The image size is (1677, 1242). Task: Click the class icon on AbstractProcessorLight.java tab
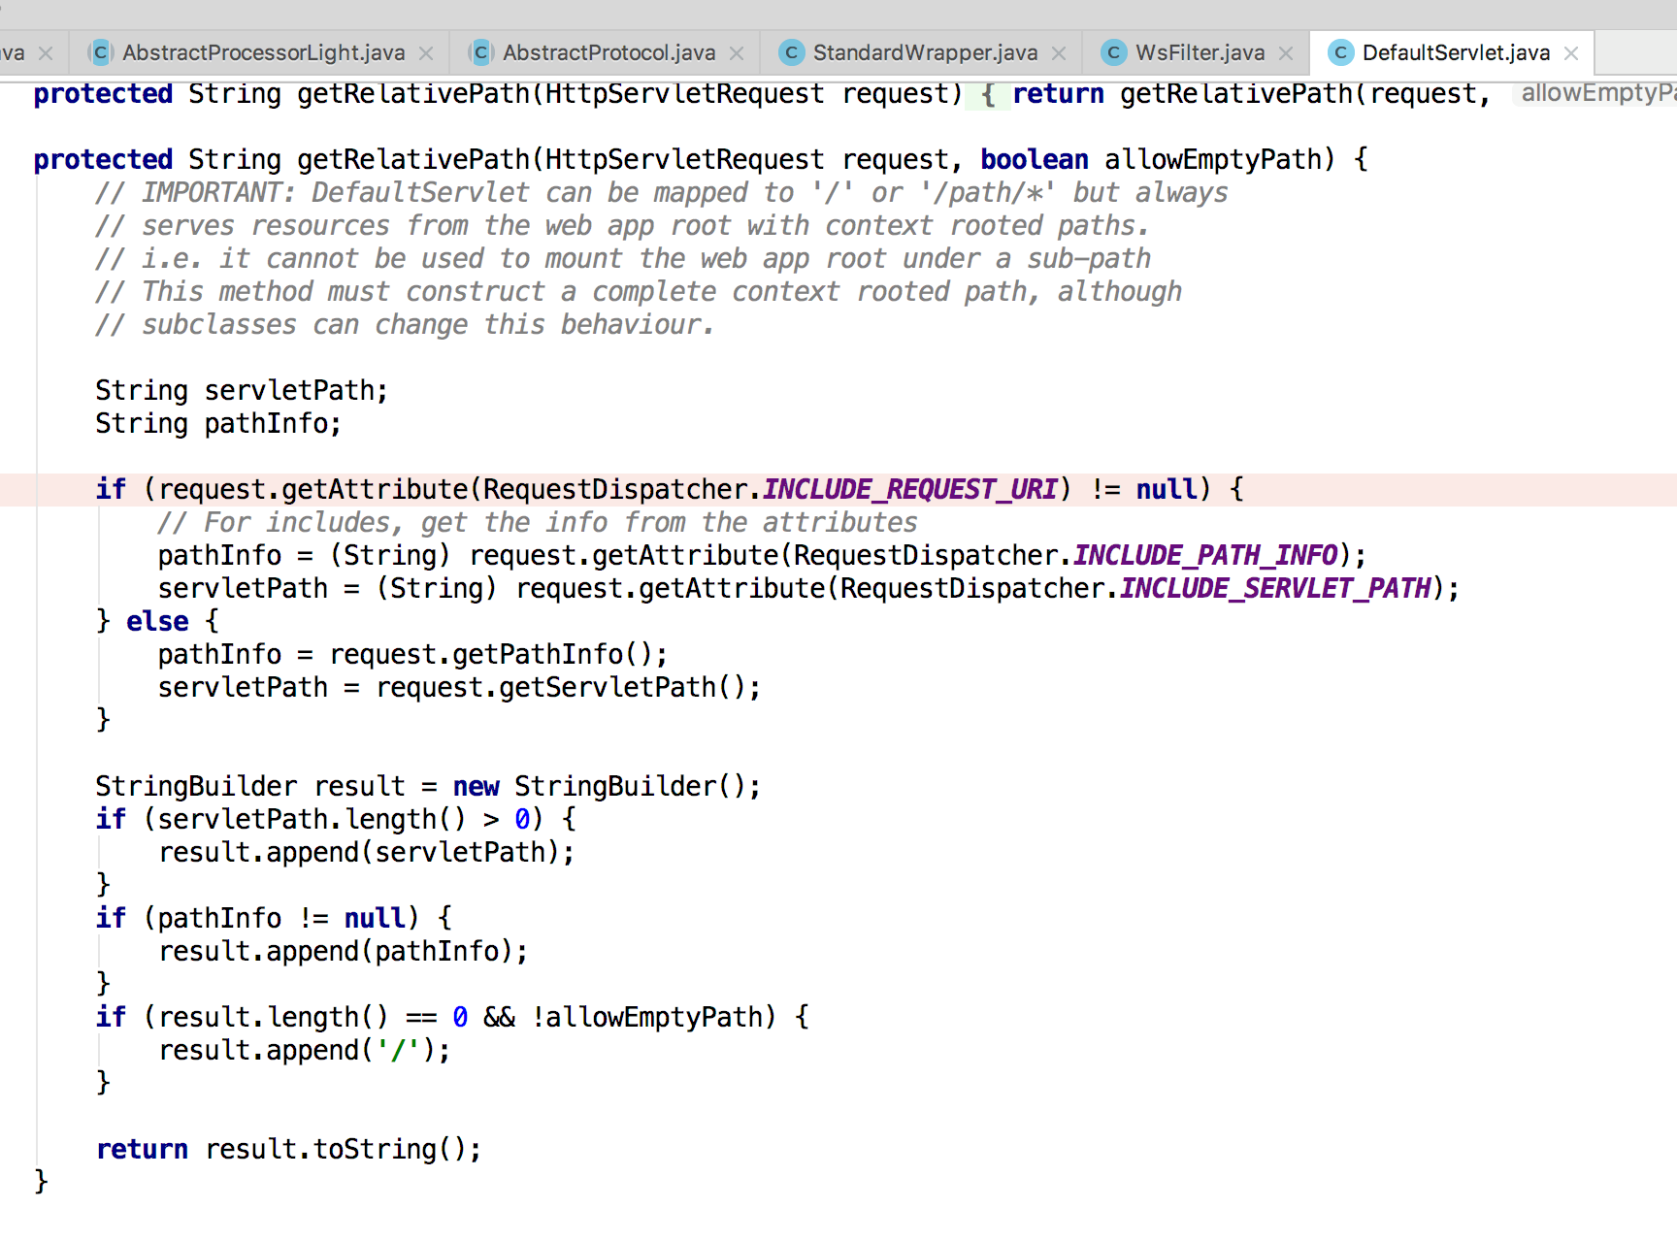tap(100, 52)
